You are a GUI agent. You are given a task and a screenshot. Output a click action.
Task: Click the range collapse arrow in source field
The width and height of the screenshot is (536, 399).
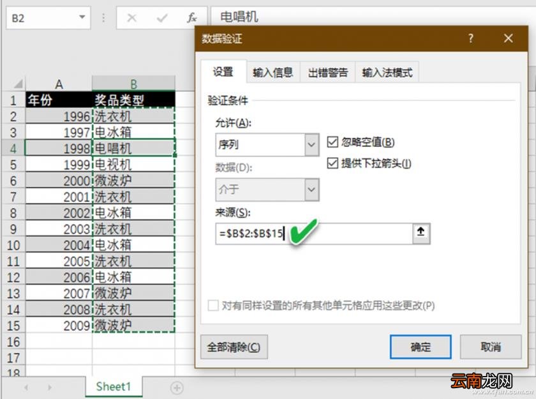[x=421, y=234]
